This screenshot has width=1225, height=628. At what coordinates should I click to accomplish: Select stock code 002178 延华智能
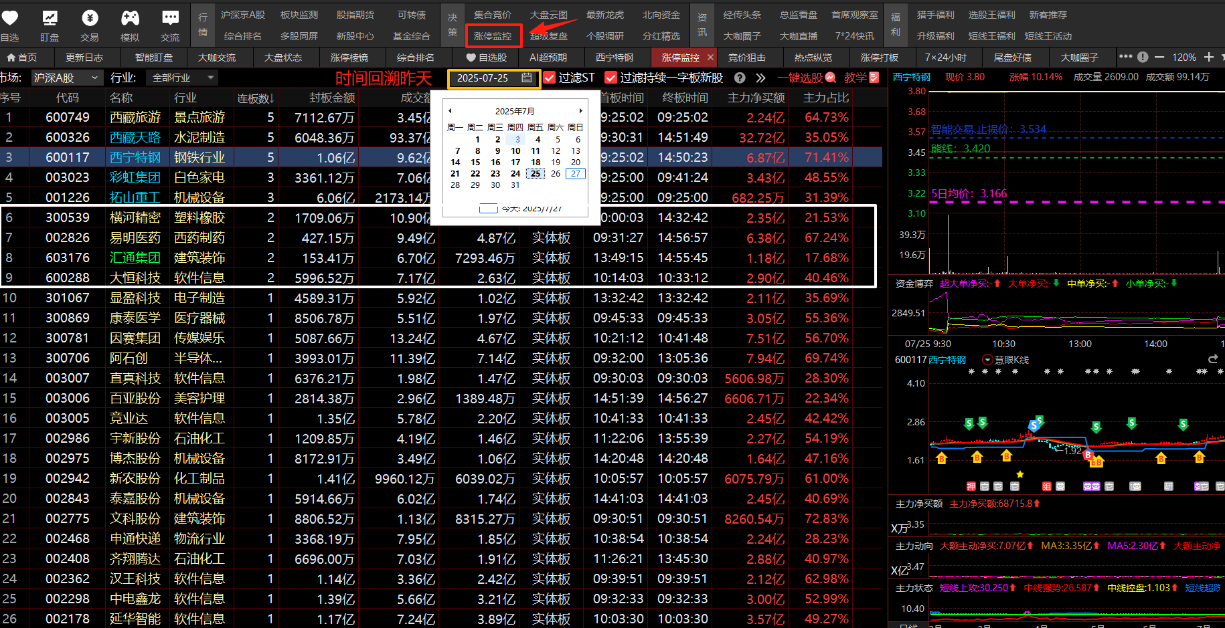click(67, 619)
